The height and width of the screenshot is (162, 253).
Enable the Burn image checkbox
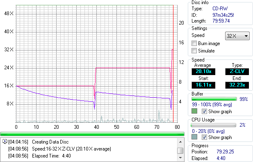[x=194, y=43]
